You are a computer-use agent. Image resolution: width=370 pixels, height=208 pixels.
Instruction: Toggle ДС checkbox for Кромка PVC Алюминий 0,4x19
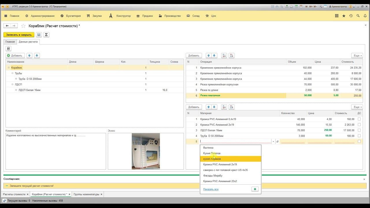click(x=359, y=119)
